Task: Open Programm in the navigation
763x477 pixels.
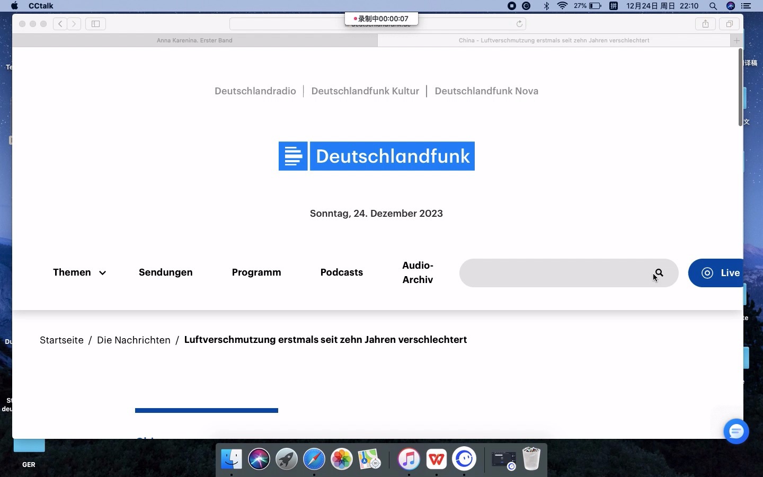Action: [256, 272]
